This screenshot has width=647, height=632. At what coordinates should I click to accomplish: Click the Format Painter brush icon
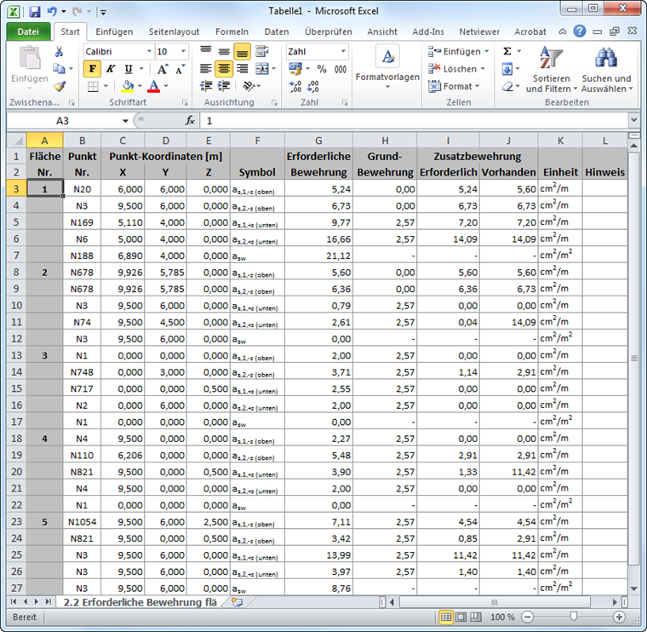[60, 86]
